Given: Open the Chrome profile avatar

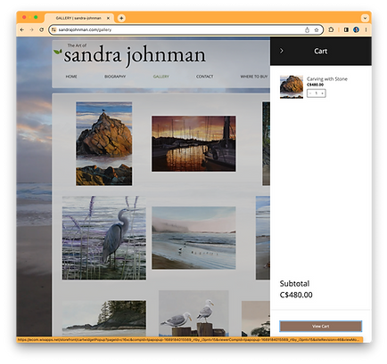Looking at the screenshot, I should click(x=356, y=29).
